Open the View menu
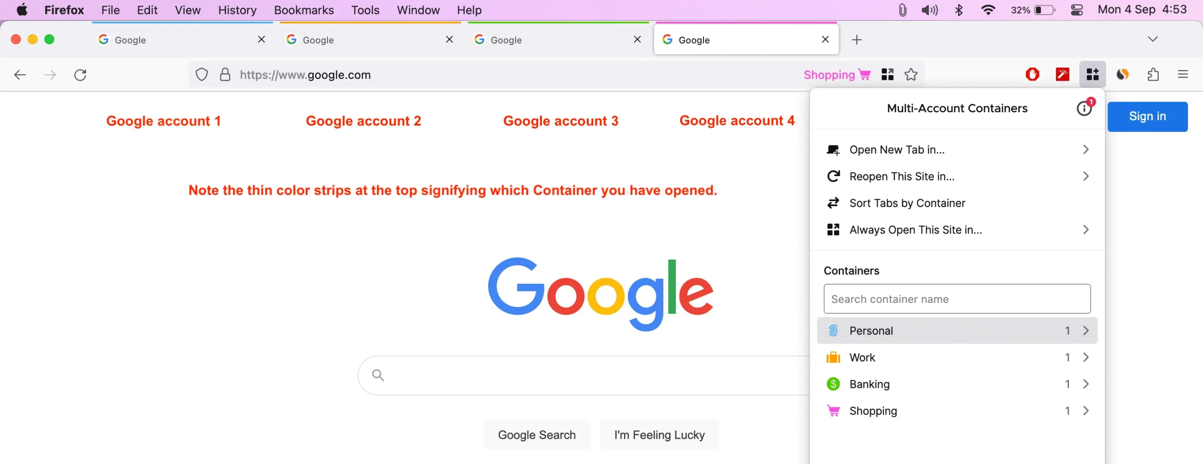1203x464 pixels. [187, 10]
